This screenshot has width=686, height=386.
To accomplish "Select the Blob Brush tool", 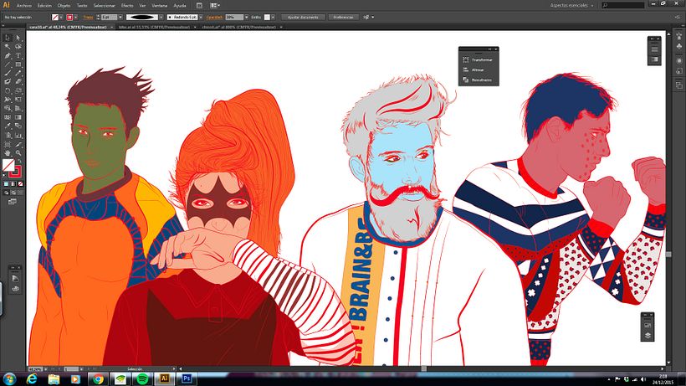I will click(x=8, y=82).
